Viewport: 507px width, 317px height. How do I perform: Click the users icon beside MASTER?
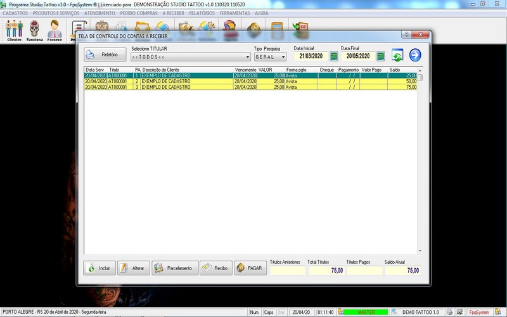(x=340, y=312)
